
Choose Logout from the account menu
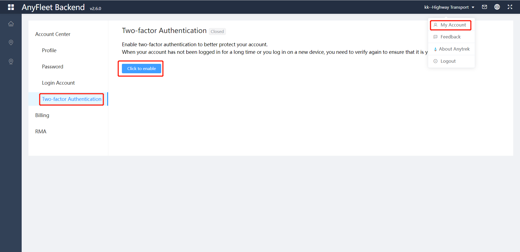(448, 61)
